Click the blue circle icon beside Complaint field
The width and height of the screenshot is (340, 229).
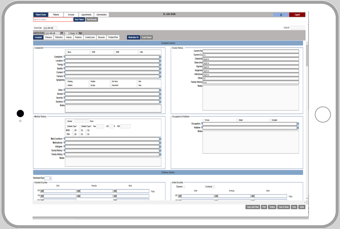click(x=64, y=57)
